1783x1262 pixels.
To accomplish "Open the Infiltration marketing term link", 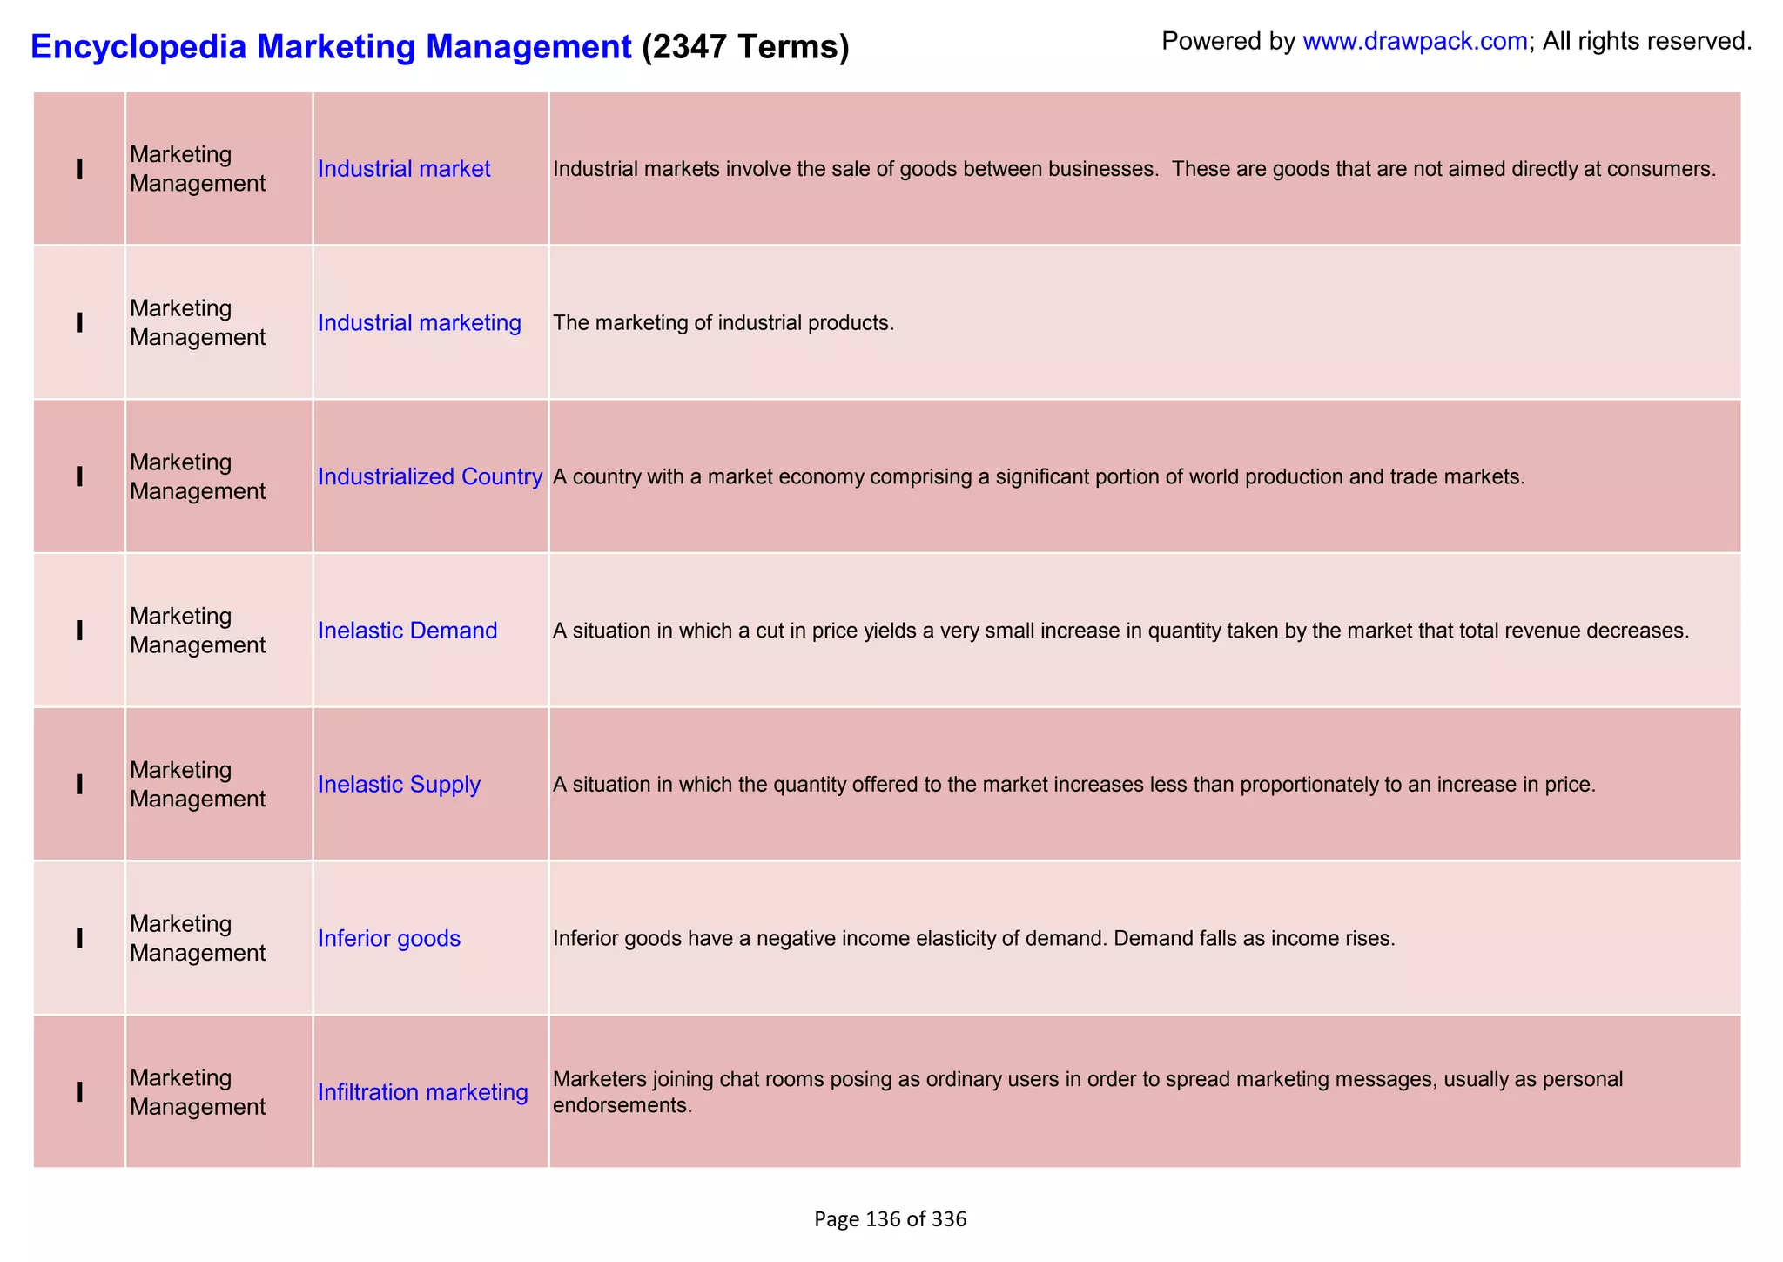I will (422, 1092).
